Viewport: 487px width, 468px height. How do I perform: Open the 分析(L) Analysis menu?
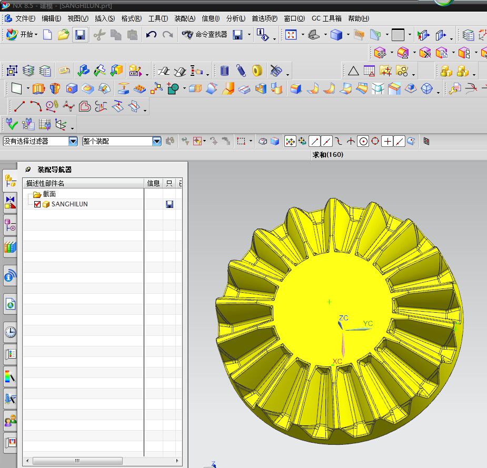[x=235, y=18]
